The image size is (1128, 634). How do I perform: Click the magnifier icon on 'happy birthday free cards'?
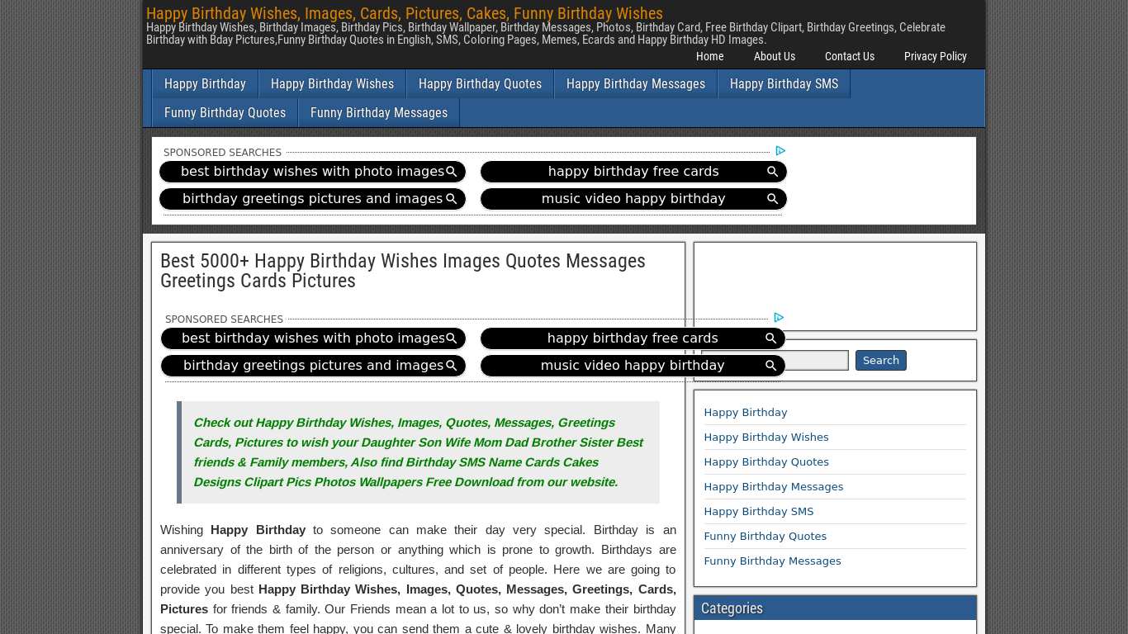coord(772,172)
